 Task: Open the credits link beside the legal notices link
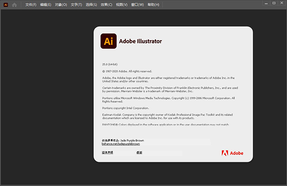139,153
